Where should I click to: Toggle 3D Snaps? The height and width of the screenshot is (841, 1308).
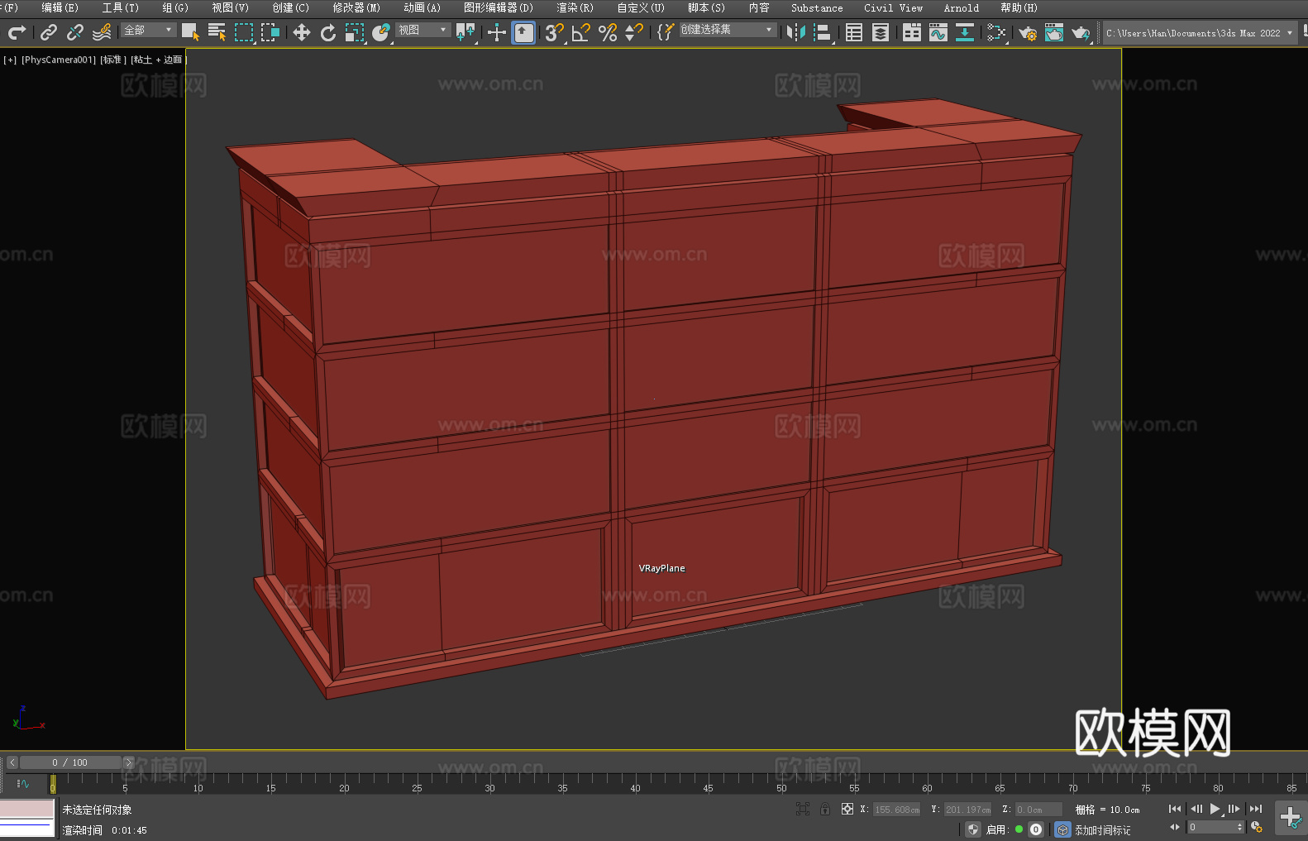pos(555,32)
